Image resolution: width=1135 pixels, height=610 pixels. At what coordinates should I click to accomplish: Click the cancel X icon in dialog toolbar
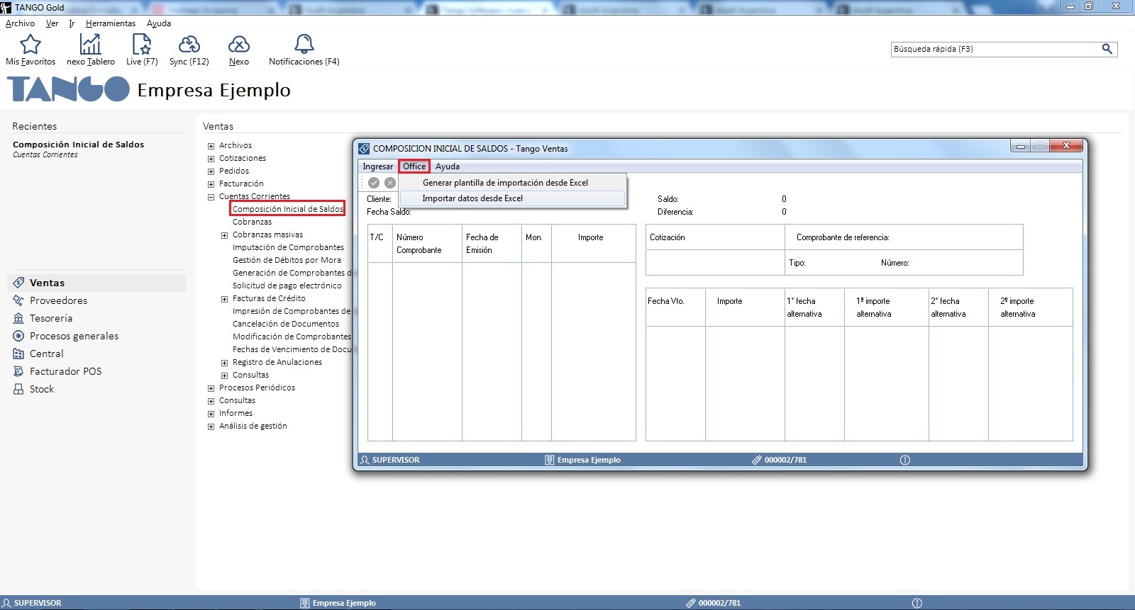pos(390,183)
